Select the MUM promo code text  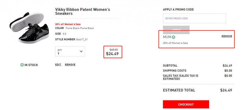(x=167, y=37)
